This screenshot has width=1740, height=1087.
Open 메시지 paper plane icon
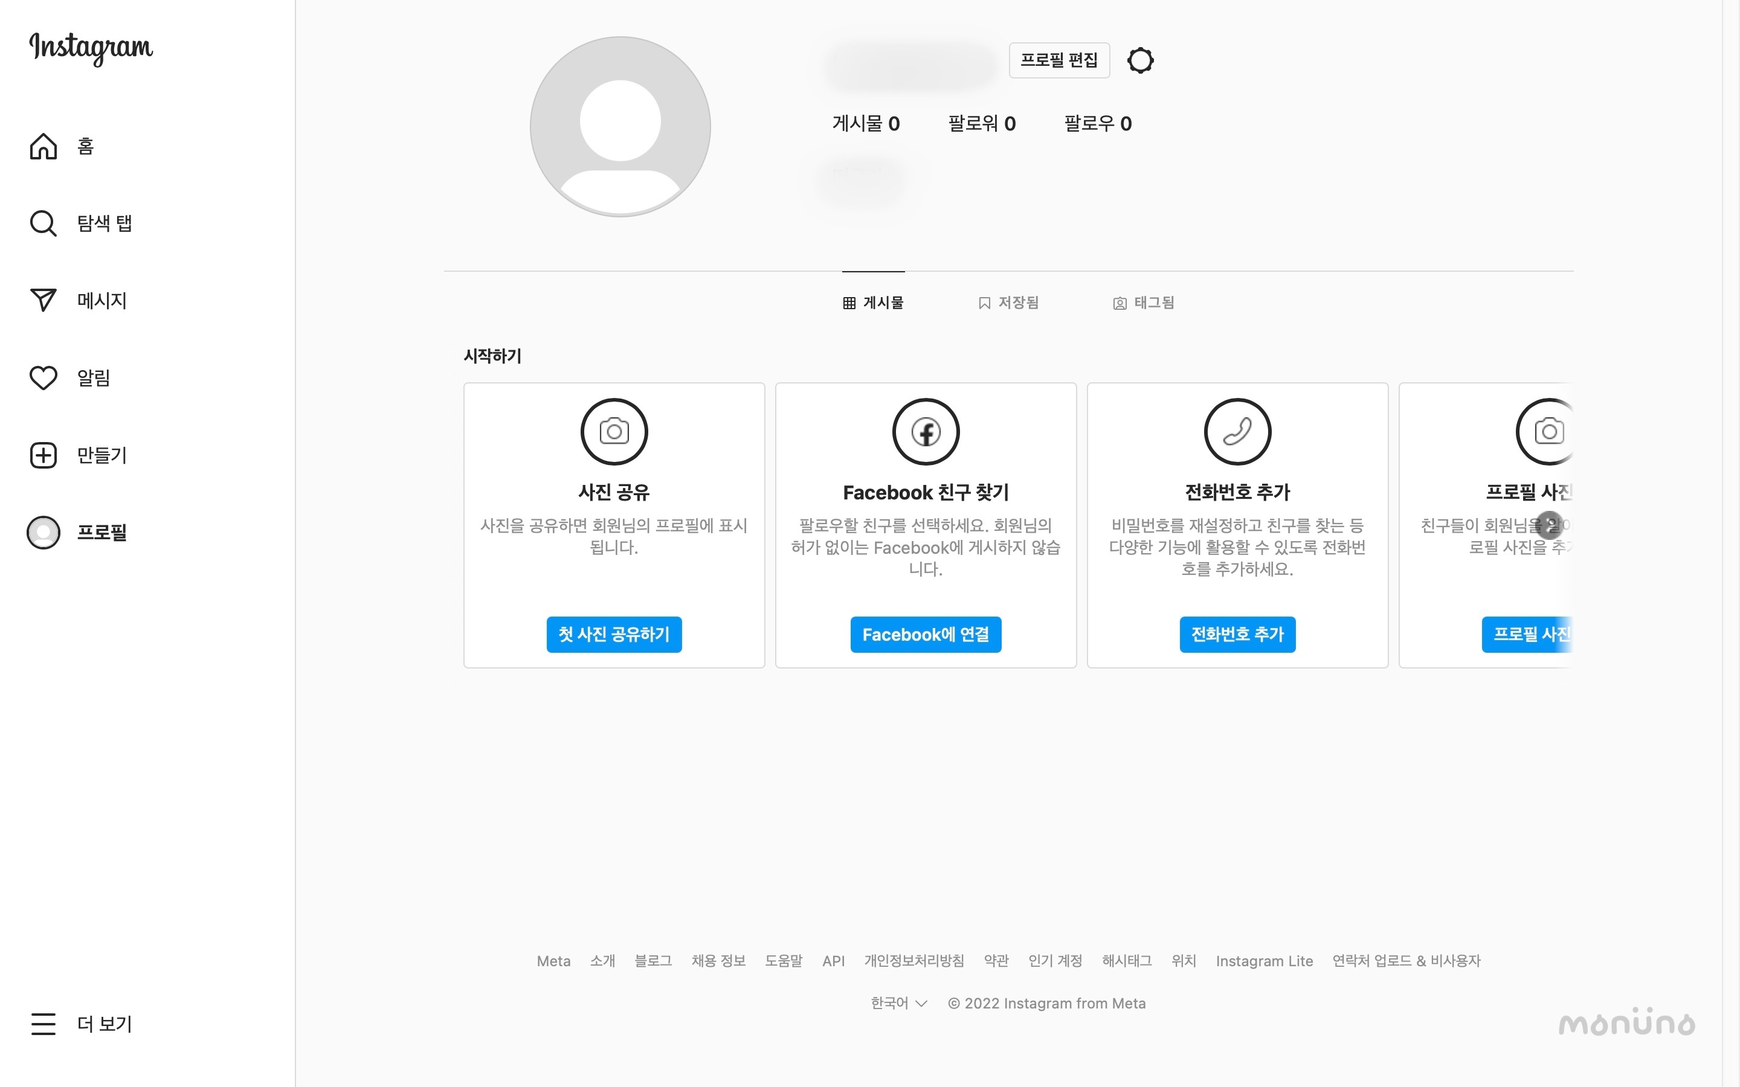(x=43, y=300)
